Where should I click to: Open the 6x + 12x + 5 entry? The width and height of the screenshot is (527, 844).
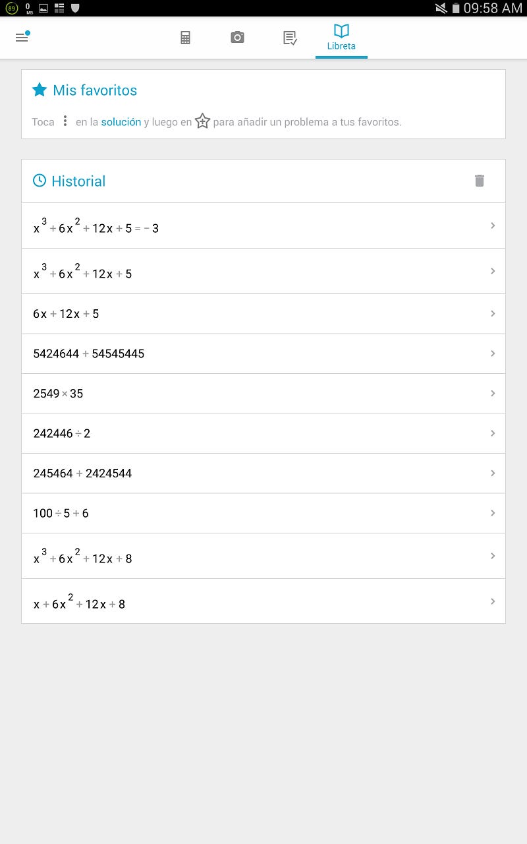pos(263,314)
